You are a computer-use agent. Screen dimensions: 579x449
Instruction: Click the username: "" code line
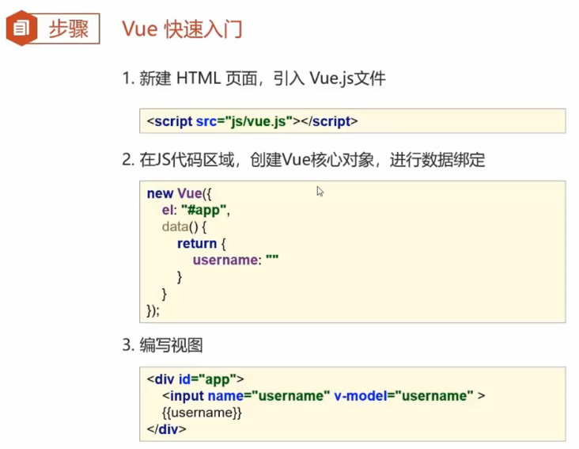click(236, 260)
